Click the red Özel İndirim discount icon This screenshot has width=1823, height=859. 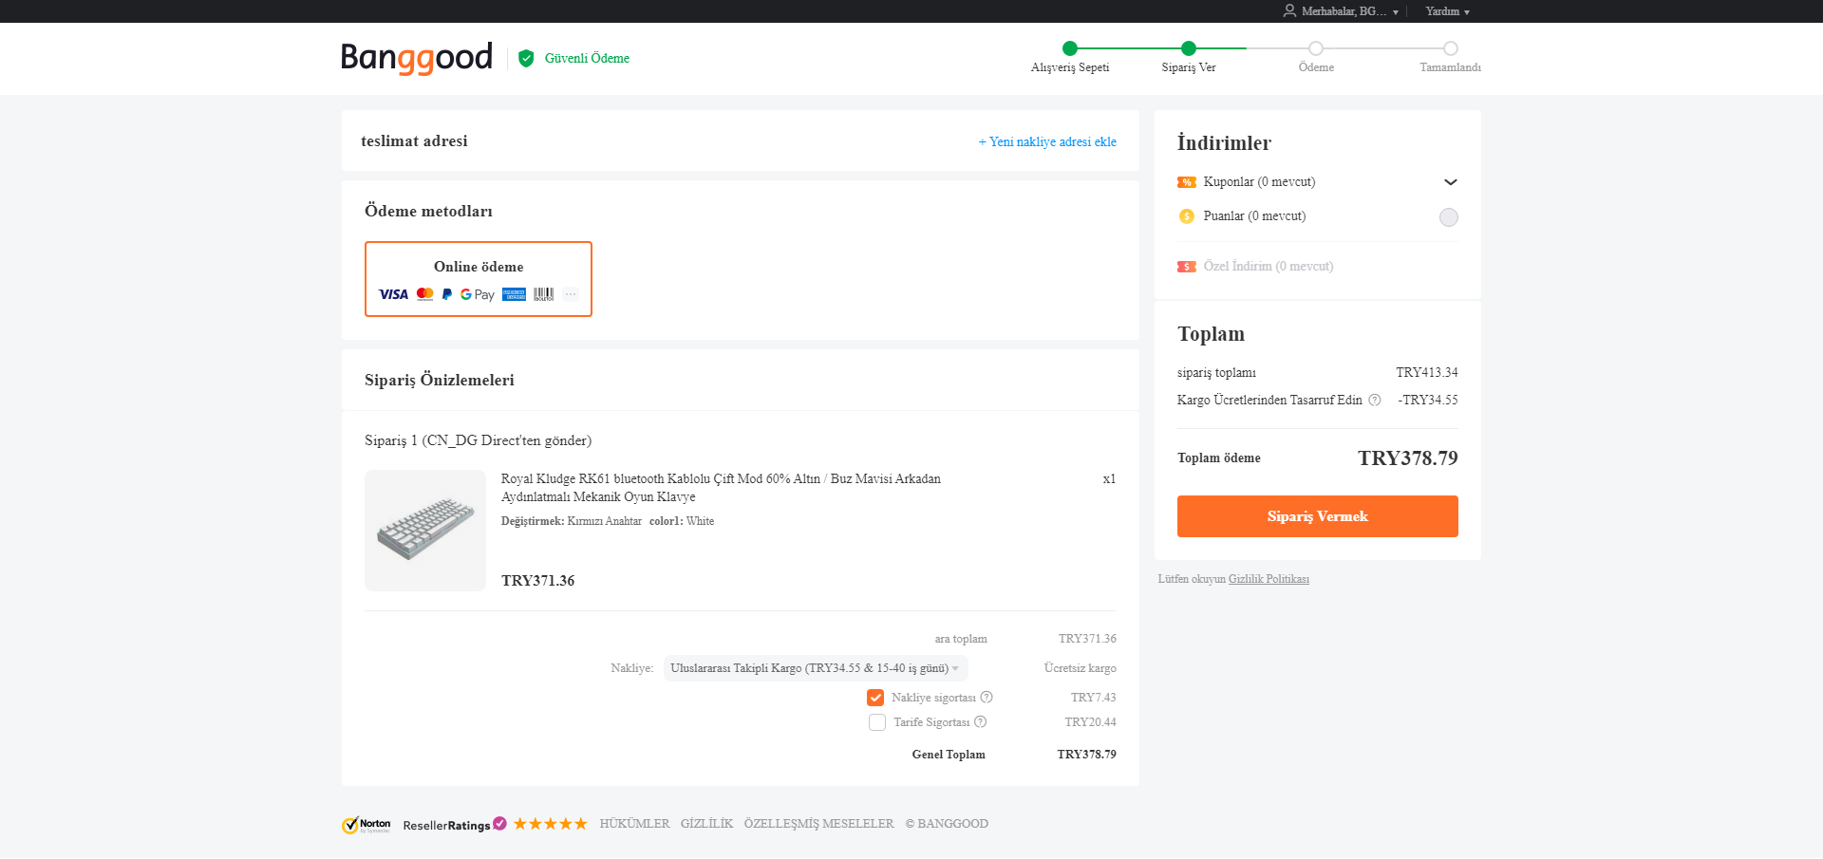coord(1187,267)
